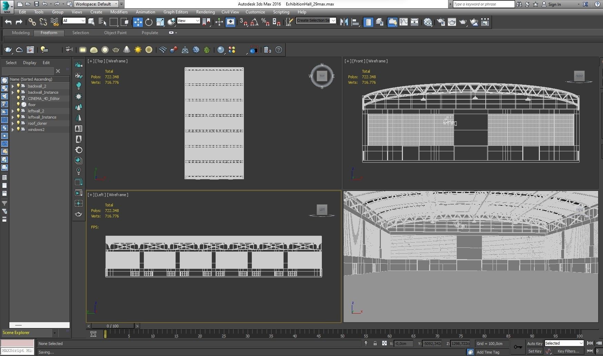603x356 pixels.
Task: Open the Rendering menu
Action: 205,12
